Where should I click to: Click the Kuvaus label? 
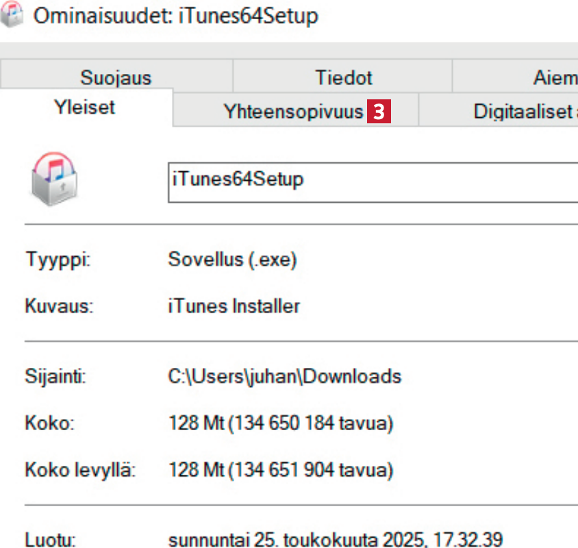(x=58, y=306)
